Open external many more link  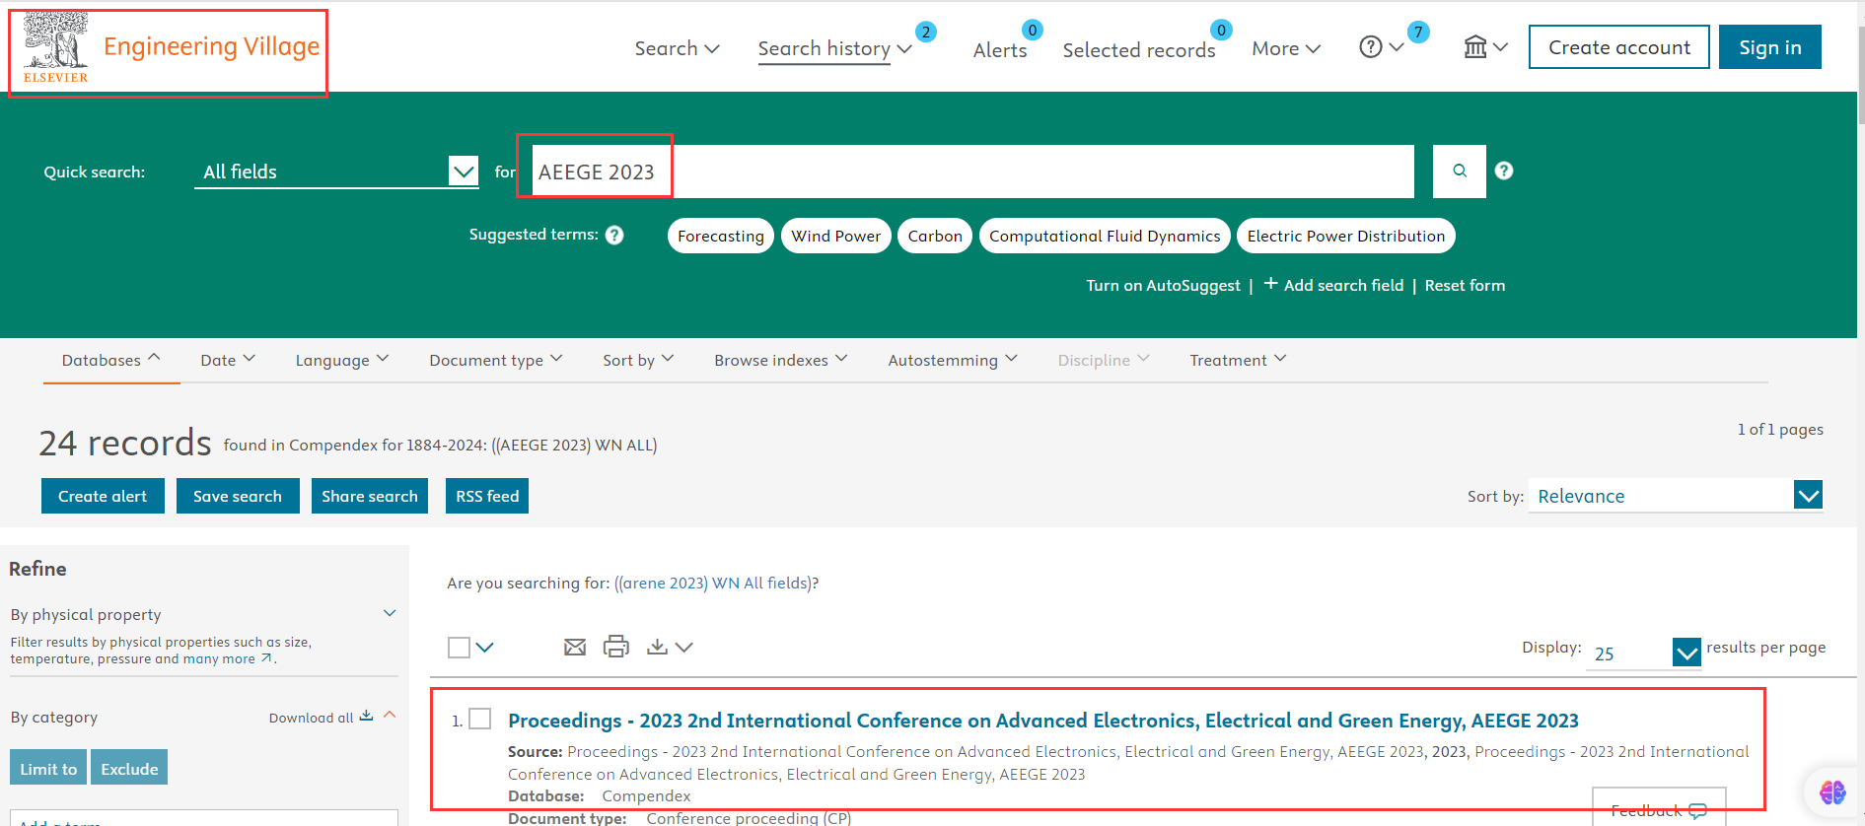[228, 658]
